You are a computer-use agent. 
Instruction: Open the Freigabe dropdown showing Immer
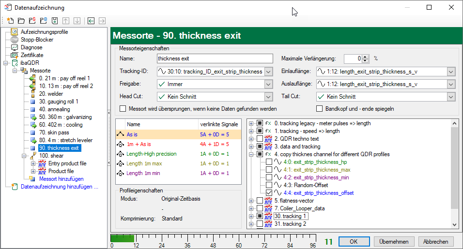coord(268,84)
